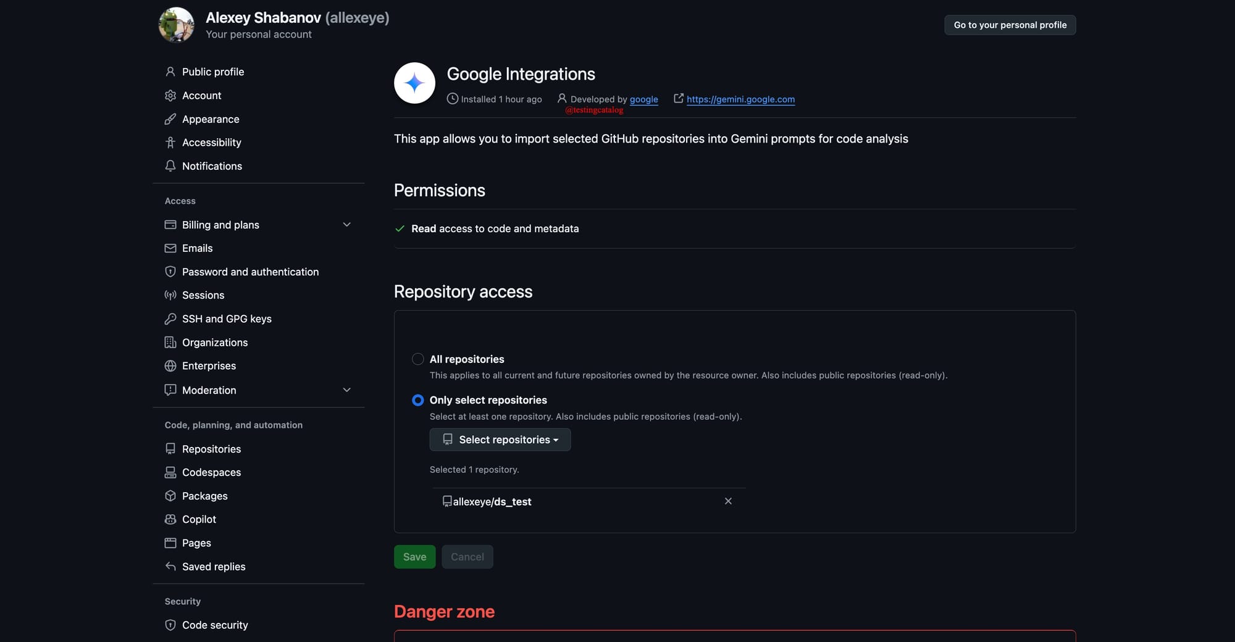Click the Copilot icon in sidebar
Viewport: 1235px width, 642px height.
(x=170, y=519)
